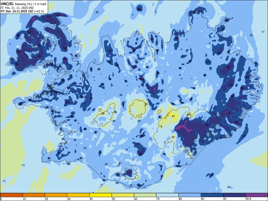Click the humidity value "53" in yellow area
This screenshot has height=201, width=268.
(x=173, y=116)
